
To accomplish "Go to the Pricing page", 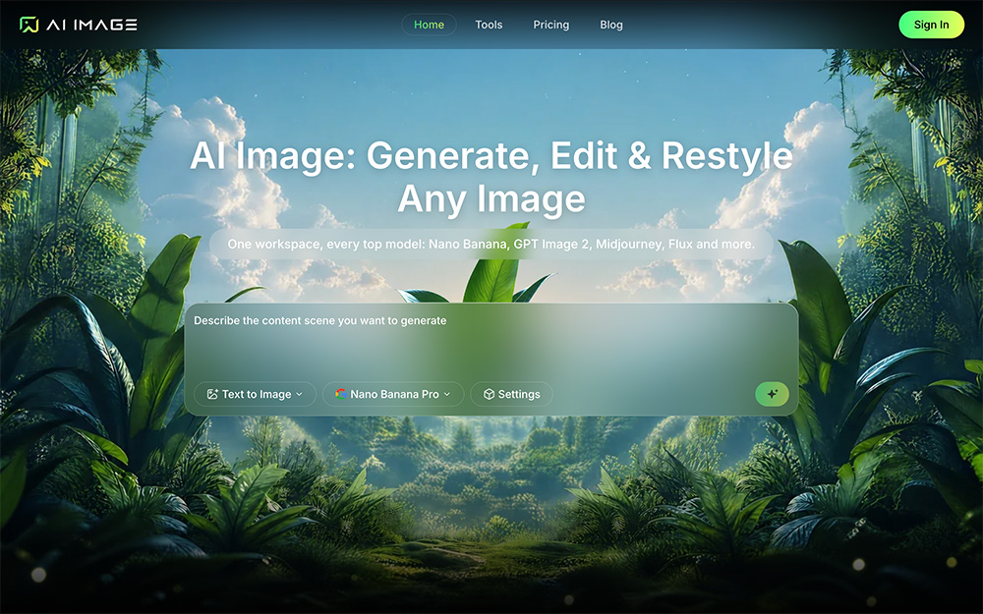I will tap(551, 25).
